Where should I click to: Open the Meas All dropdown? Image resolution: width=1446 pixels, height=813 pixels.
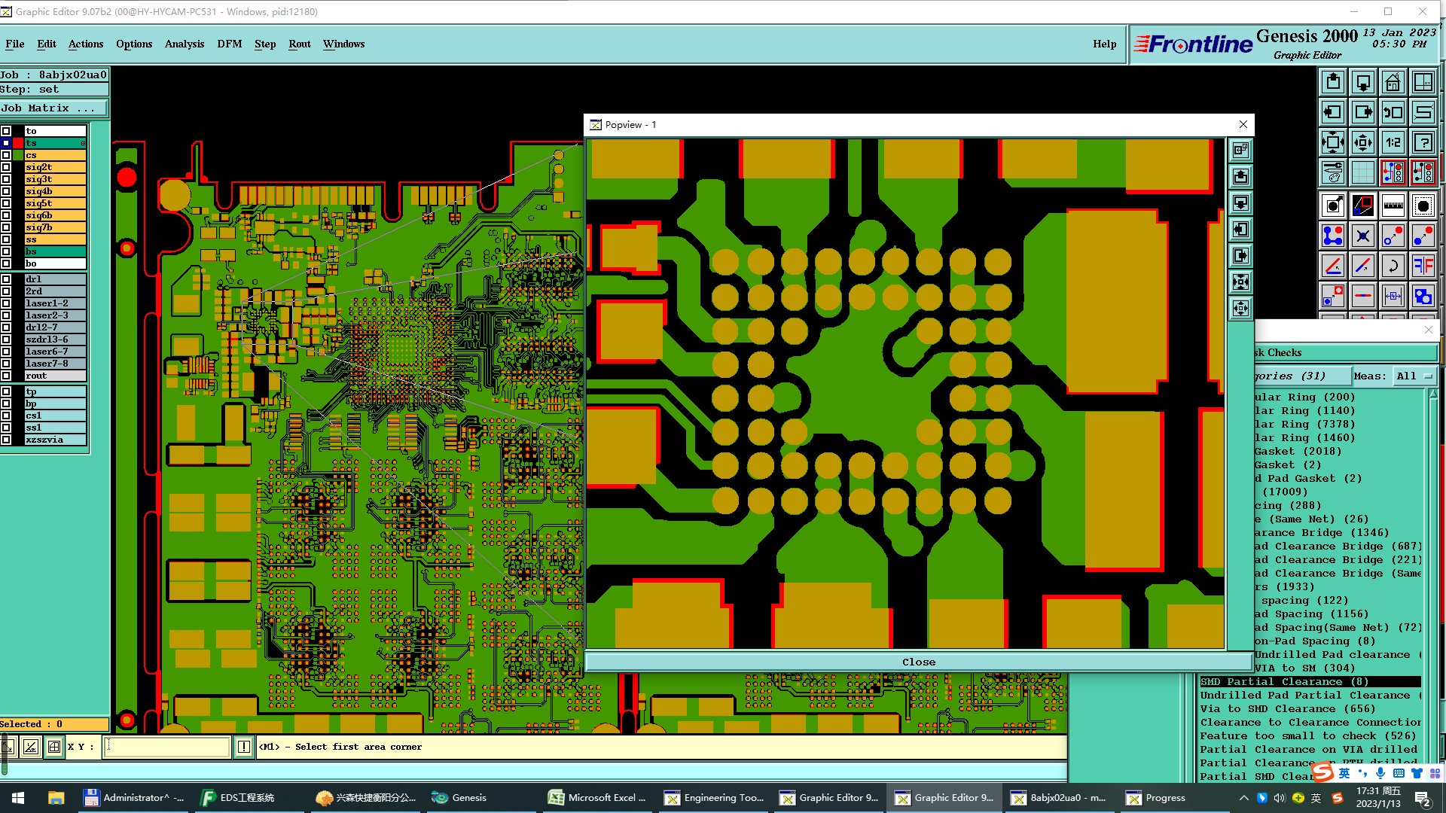point(1413,376)
